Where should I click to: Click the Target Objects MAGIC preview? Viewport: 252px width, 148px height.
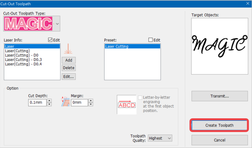click(220, 46)
